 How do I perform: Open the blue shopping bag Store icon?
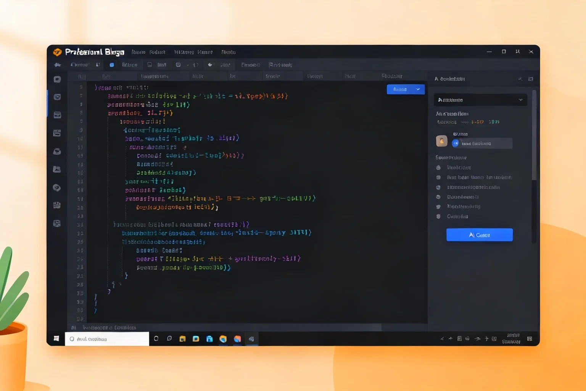(x=209, y=339)
